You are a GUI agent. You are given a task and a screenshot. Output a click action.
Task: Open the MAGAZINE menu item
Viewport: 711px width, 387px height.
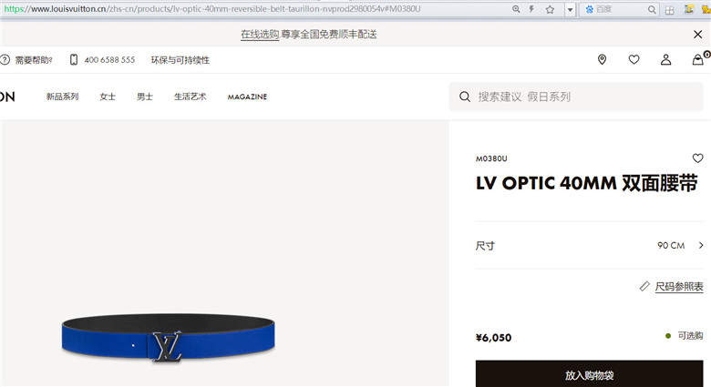(247, 97)
